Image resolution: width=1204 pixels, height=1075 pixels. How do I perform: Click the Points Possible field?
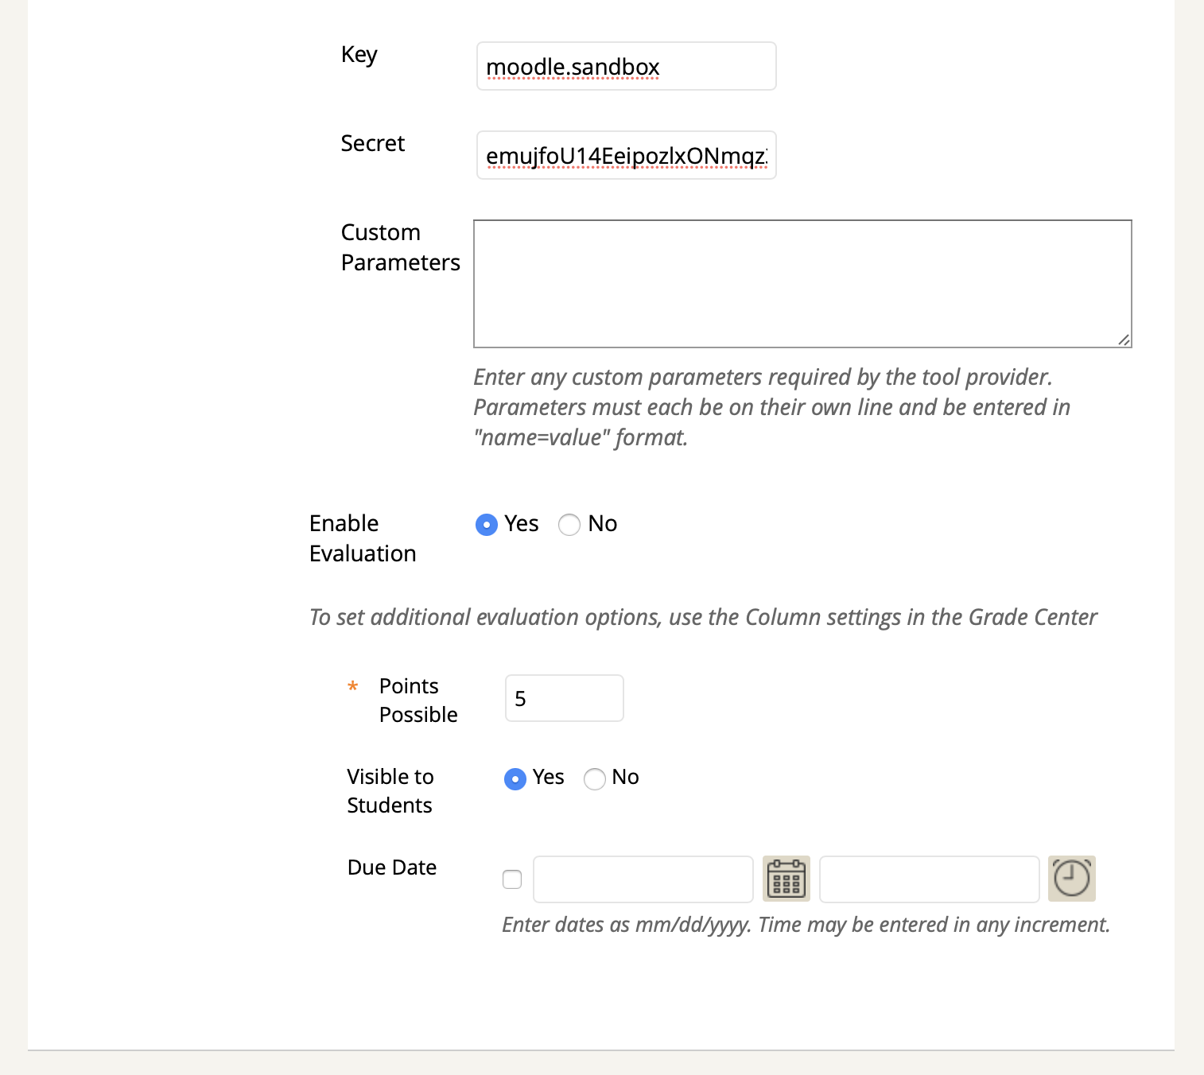pyautogui.click(x=565, y=698)
